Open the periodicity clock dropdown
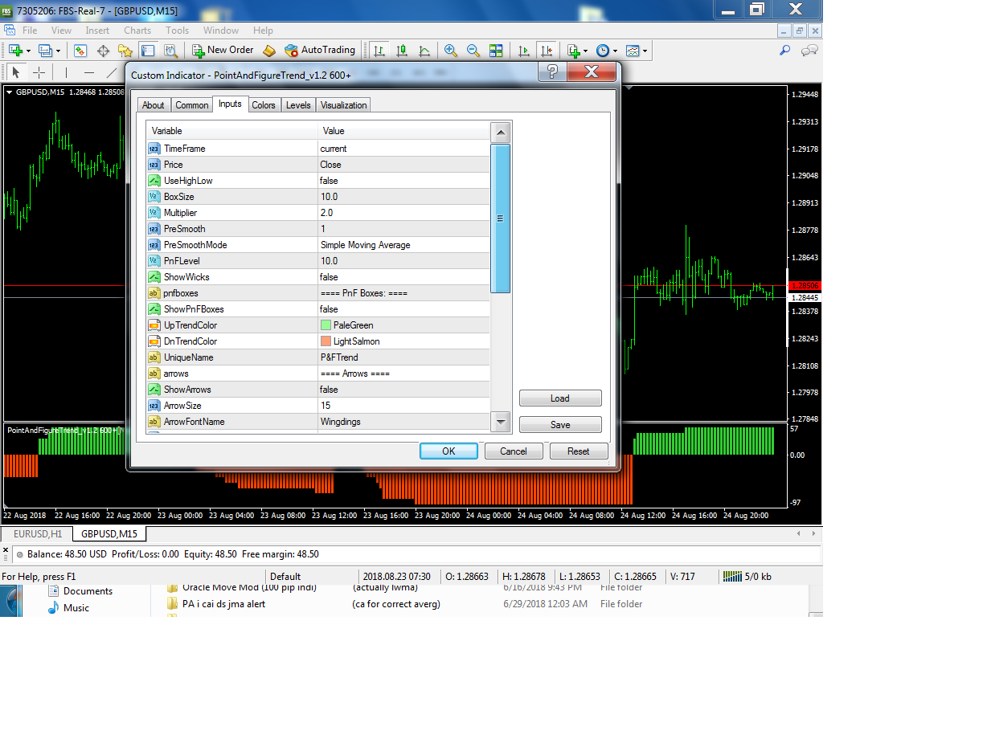The width and height of the screenshot is (987, 739). tap(607, 51)
